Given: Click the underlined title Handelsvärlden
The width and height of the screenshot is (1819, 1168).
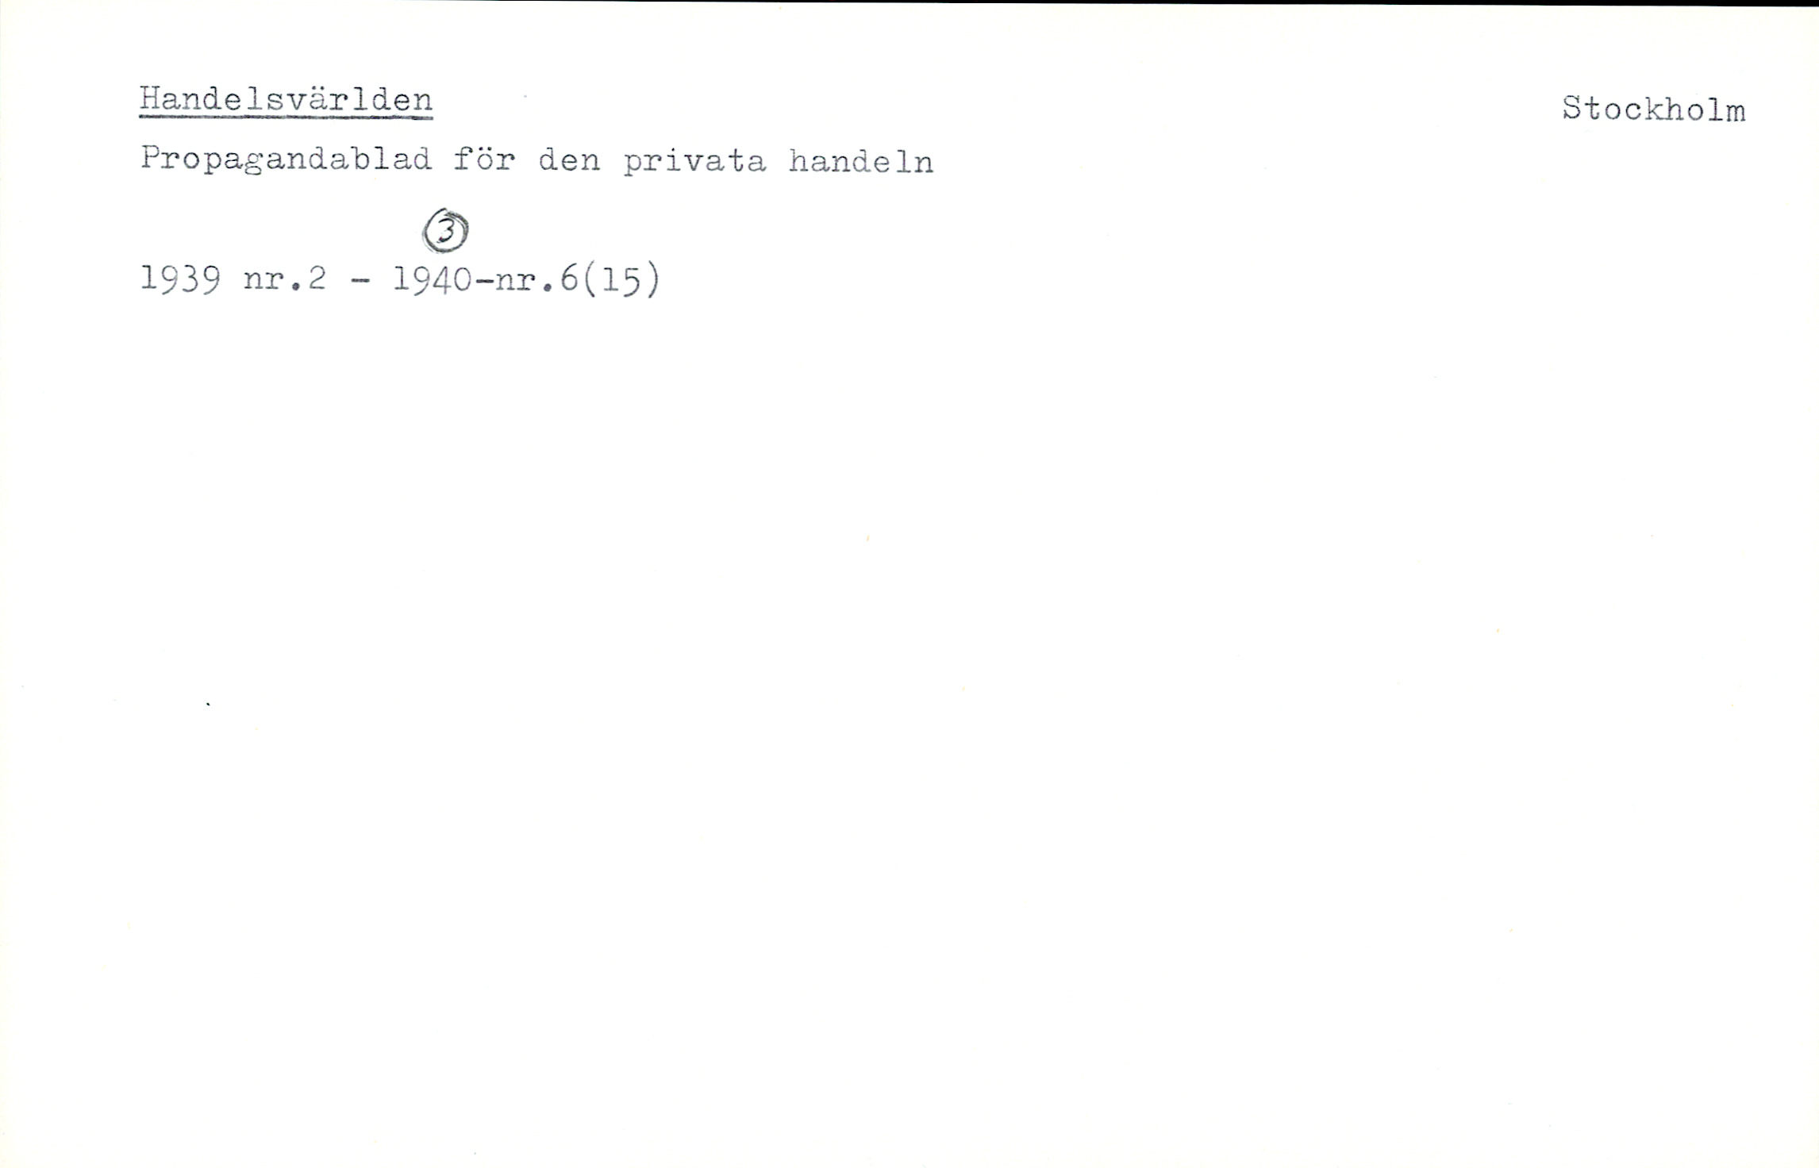Looking at the screenshot, I should click(x=286, y=100).
